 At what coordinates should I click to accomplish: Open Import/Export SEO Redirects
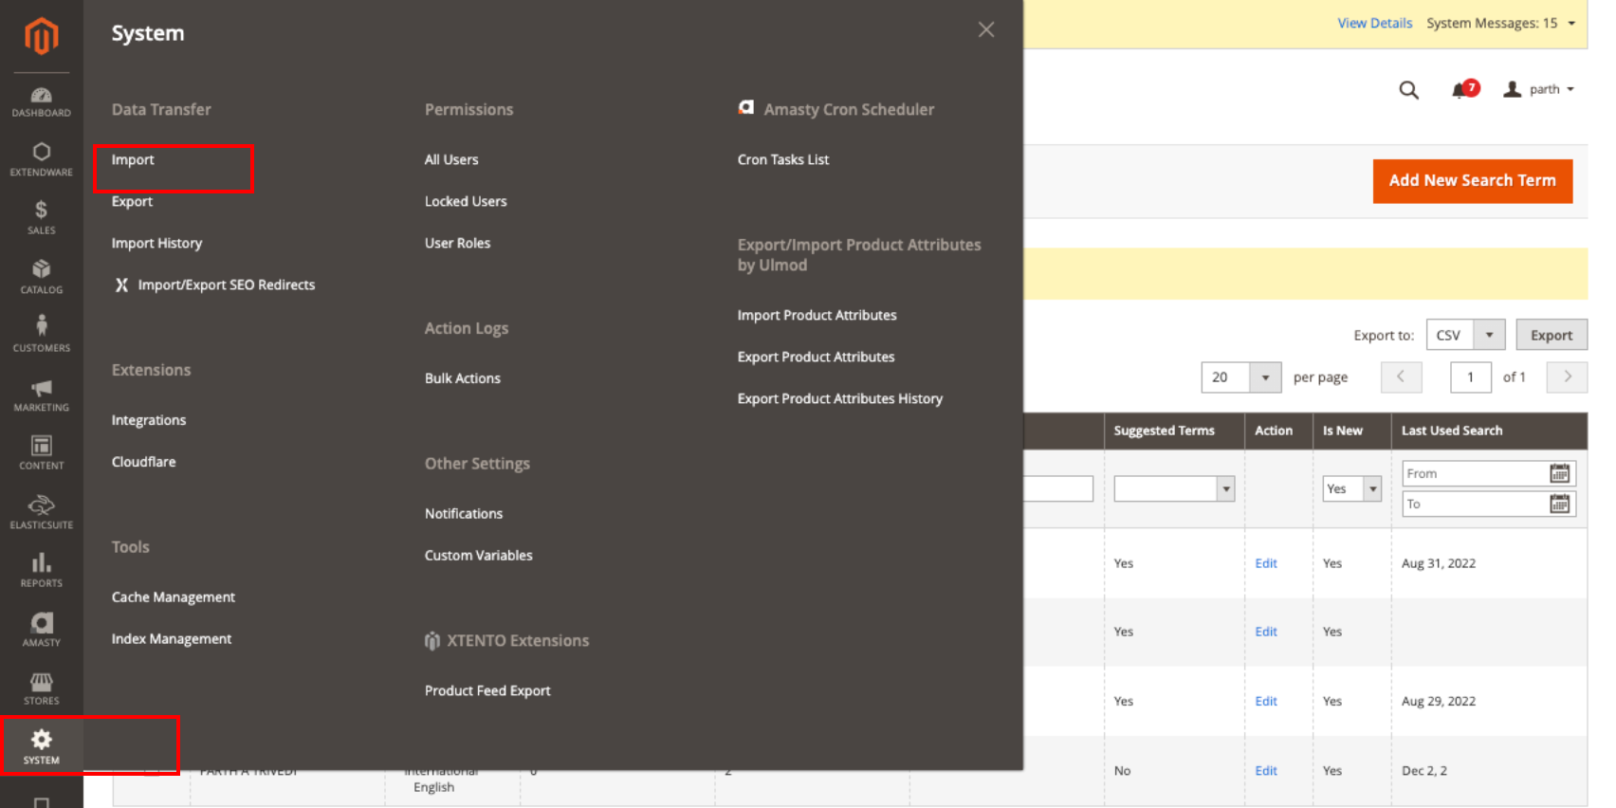214,285
